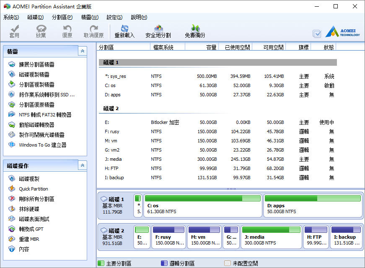Screen dimensions: 365x268
Task: Sort by the 已使用空間 column header
Action: [236, 47]
